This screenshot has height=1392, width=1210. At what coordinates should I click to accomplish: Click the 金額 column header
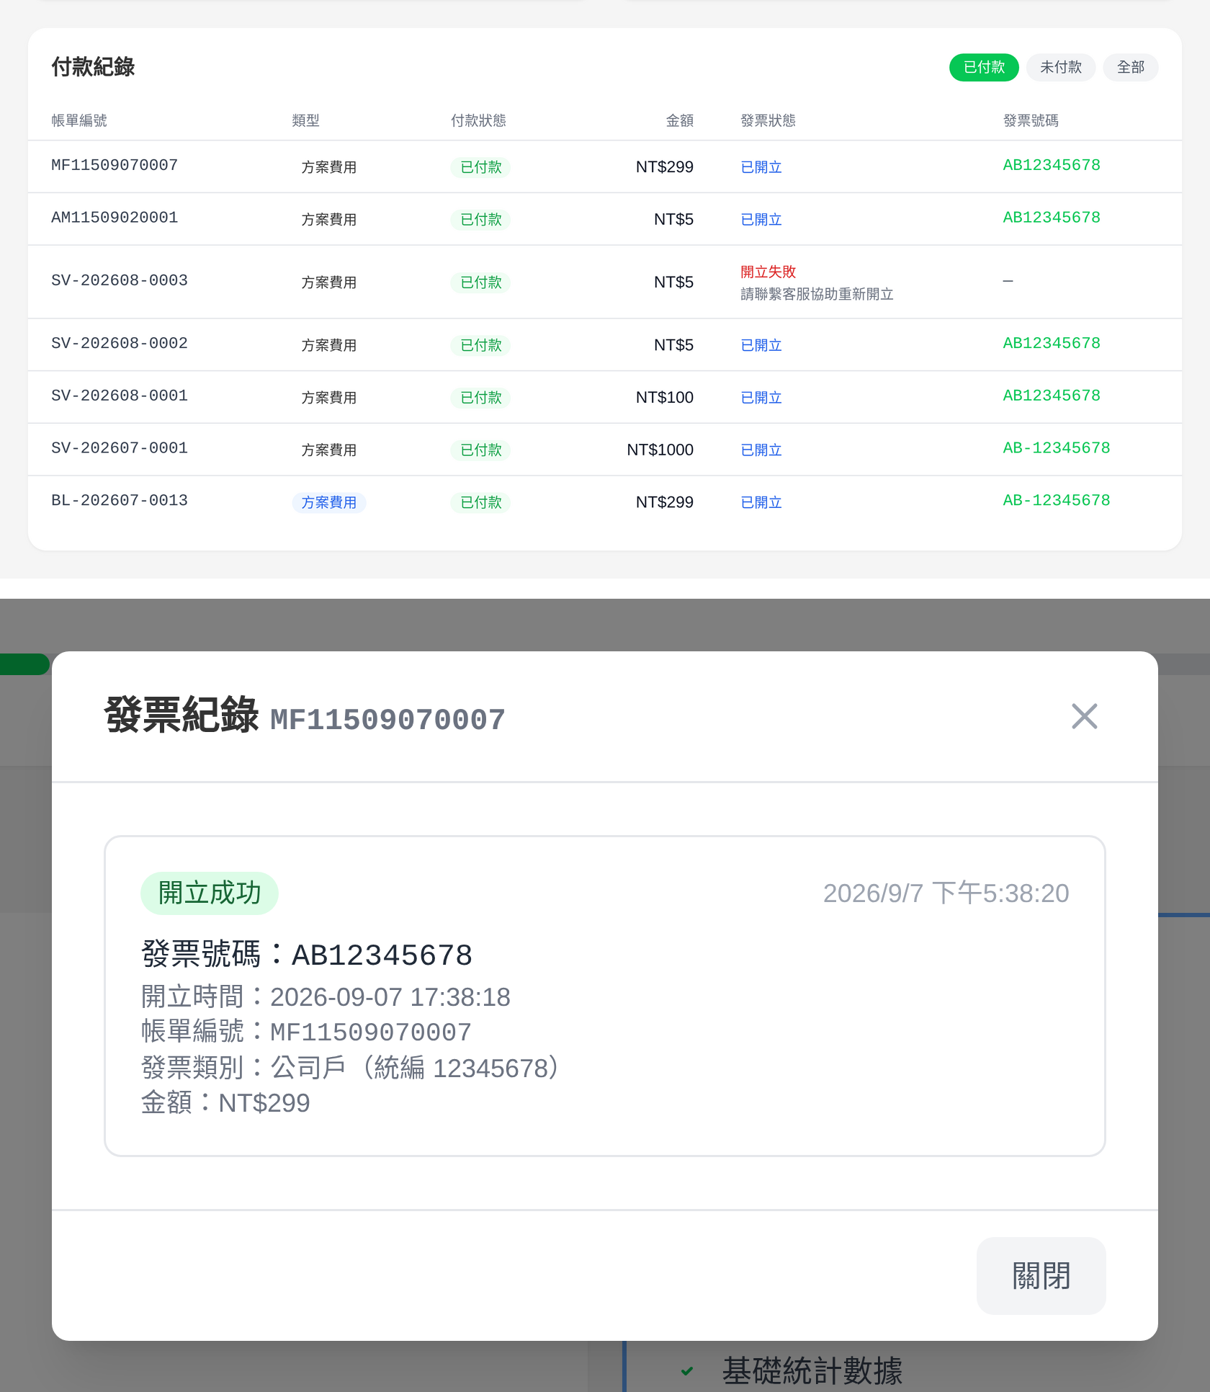click(680, 120)
